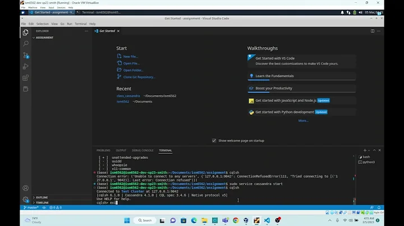Open the Search view in activity bar

click(25, 44)
